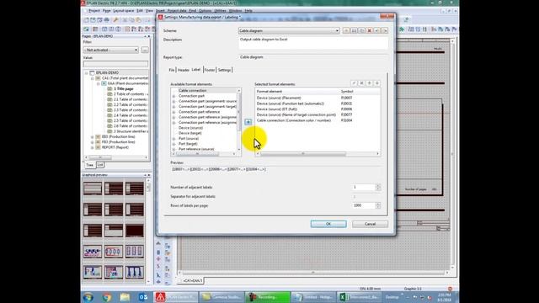Click the =CA1+EAA/1 page tab
Viewport: 539px width, 303px height.
[193, 281]
